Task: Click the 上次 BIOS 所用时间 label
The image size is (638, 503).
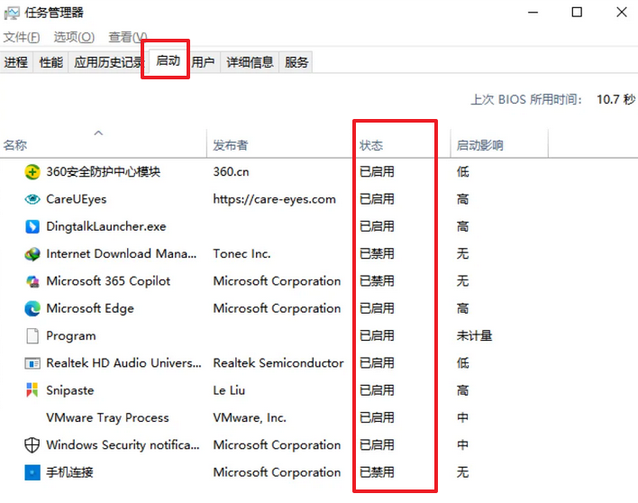Action: [x=526, y=99]
